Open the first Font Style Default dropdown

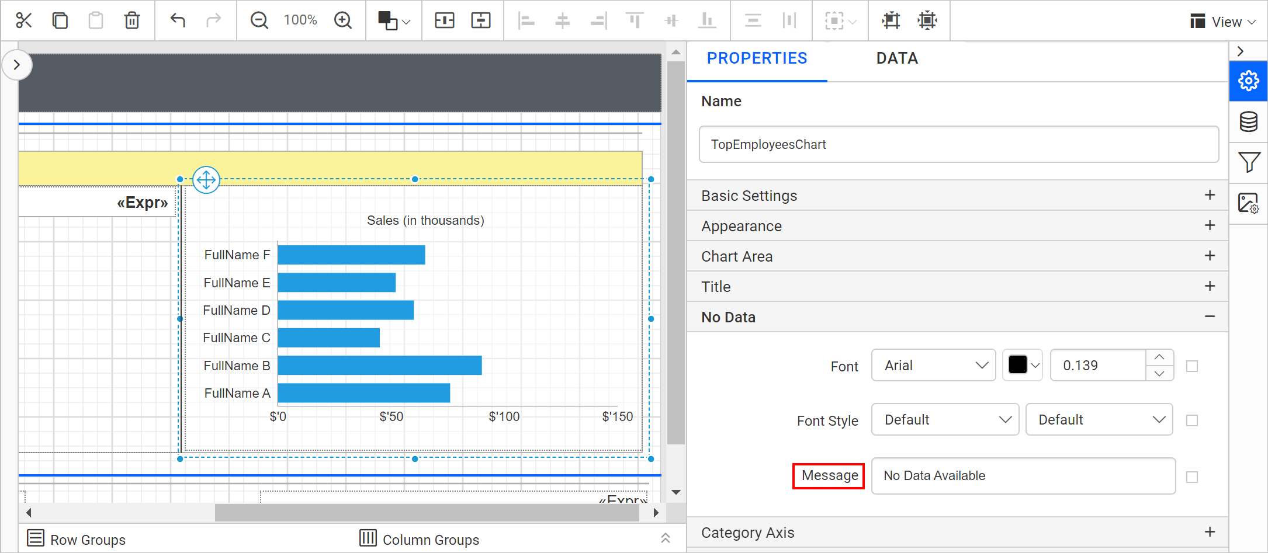(x=945, y=420)
